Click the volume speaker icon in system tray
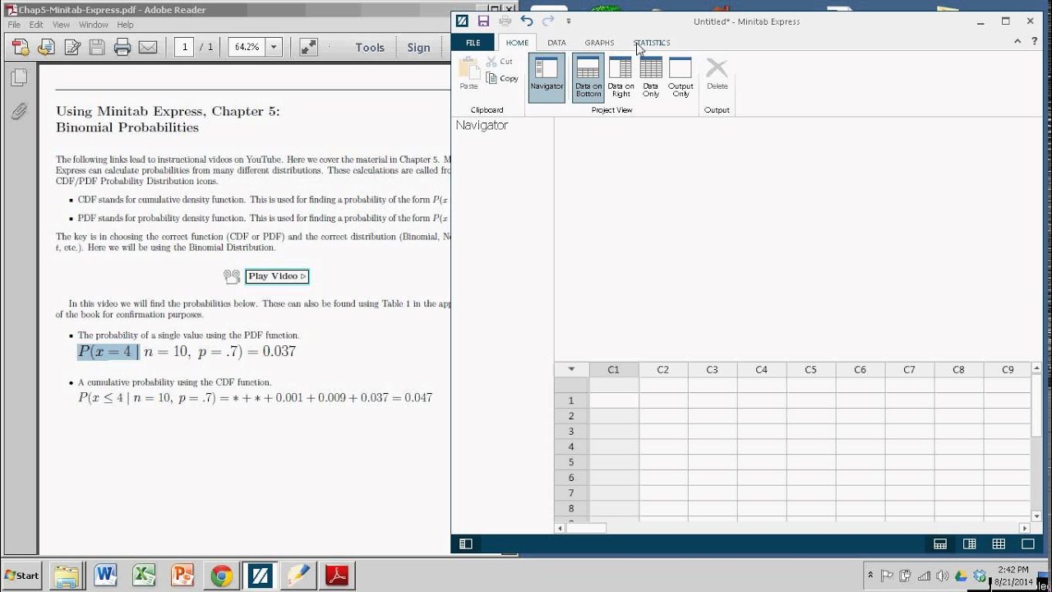This screenshot has height=592, width=1052. (x=942, y=576)
